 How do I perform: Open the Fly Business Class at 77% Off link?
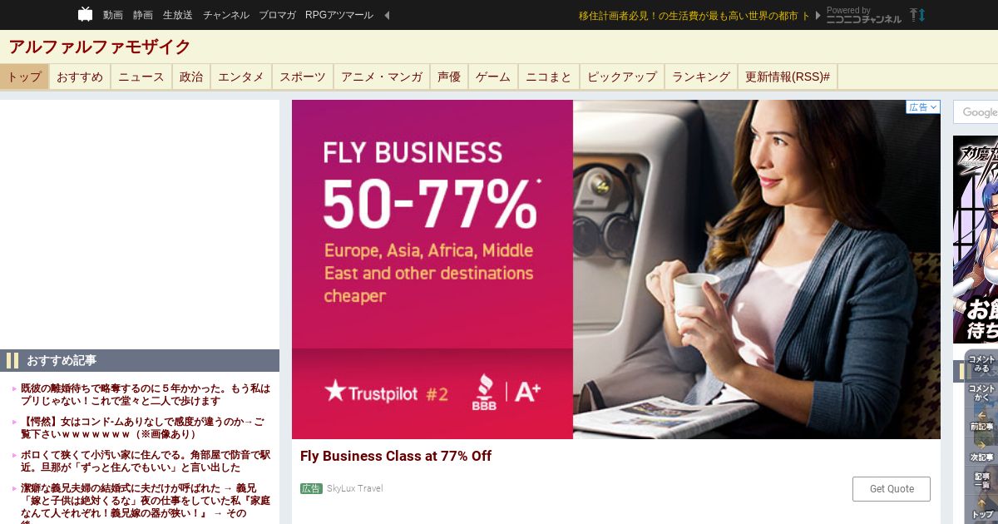(396, 456)
